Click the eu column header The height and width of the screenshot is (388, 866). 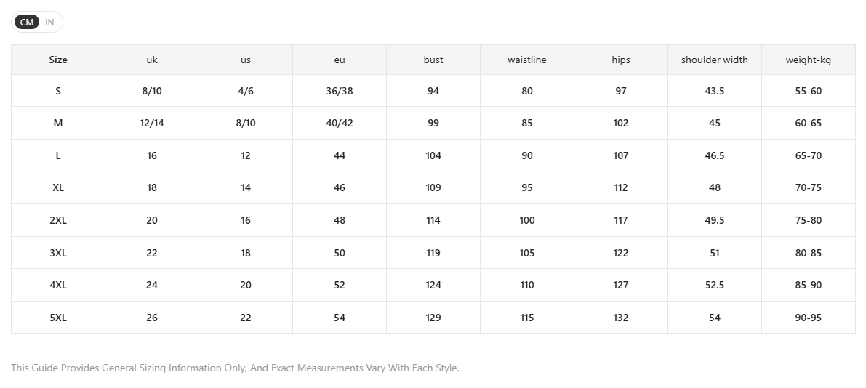click(x=340, y=60)
